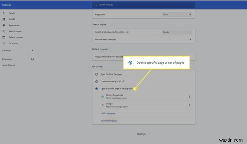Click the On startup power icon
Image resolution: width=247 pixels, height=144 pixels.
(4, 43)
